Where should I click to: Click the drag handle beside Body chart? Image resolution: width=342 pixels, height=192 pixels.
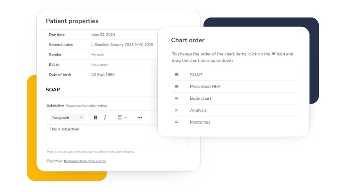[x=176, y=99]
